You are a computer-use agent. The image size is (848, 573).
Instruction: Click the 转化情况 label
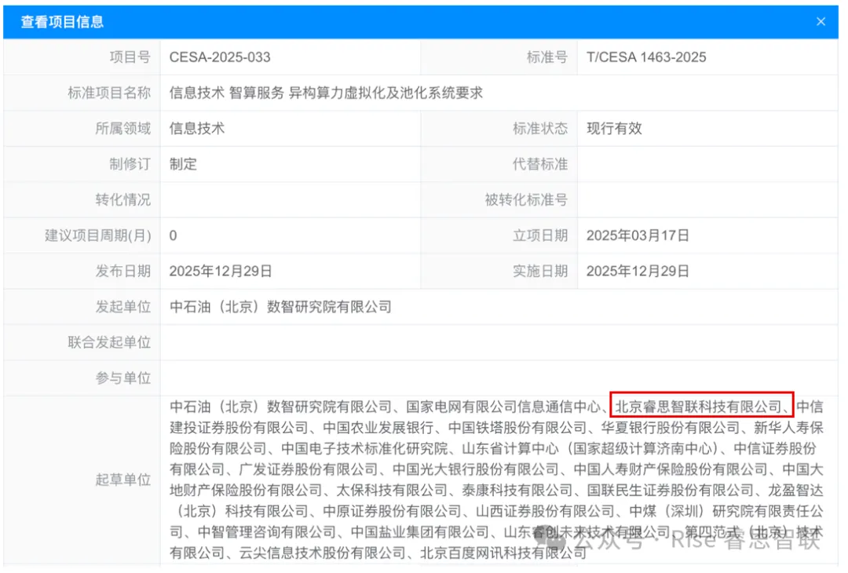[122, 200]
